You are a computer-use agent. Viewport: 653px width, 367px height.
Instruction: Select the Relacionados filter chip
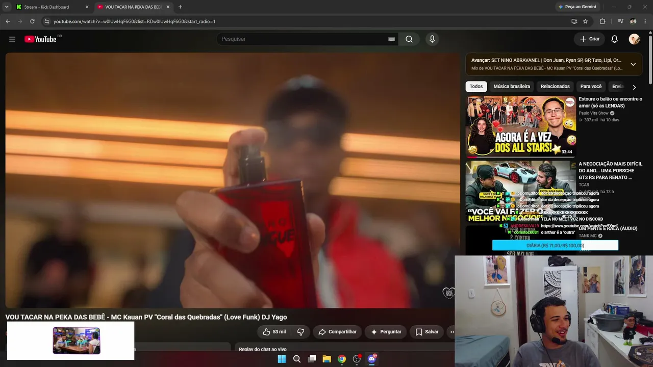[x=555, y=87]
